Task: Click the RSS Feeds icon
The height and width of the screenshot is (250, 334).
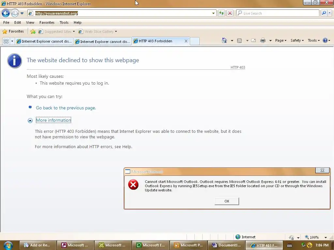Action: coord(239,40)
